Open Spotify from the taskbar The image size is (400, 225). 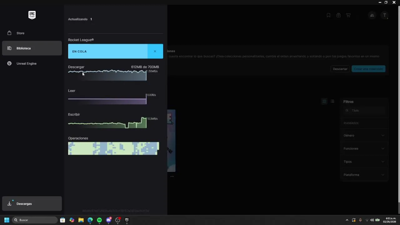99,220
